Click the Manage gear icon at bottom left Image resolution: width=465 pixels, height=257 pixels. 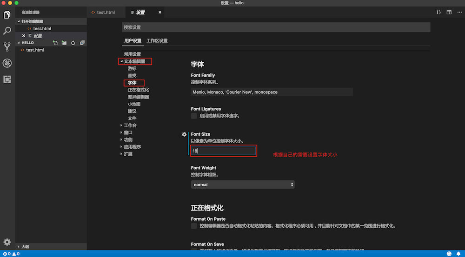(x=7, y=242)
